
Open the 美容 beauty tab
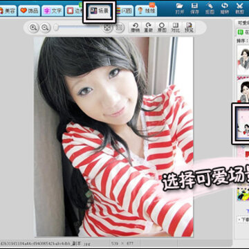8,11
